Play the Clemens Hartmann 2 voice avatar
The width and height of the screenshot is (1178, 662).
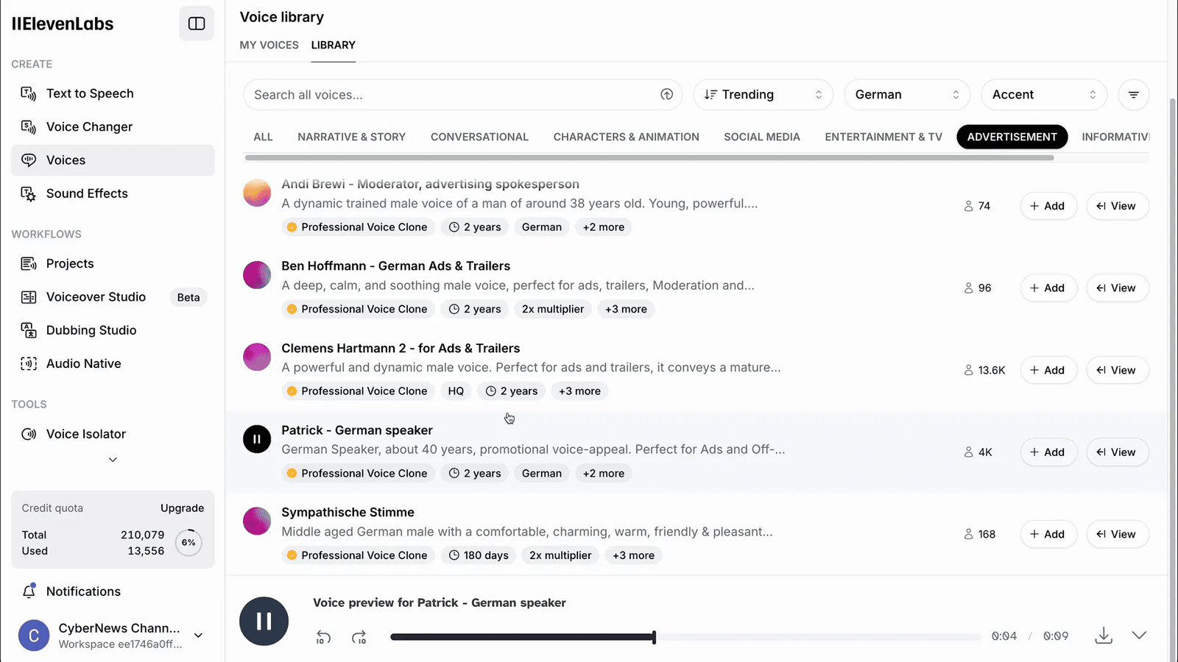[257, 357]
